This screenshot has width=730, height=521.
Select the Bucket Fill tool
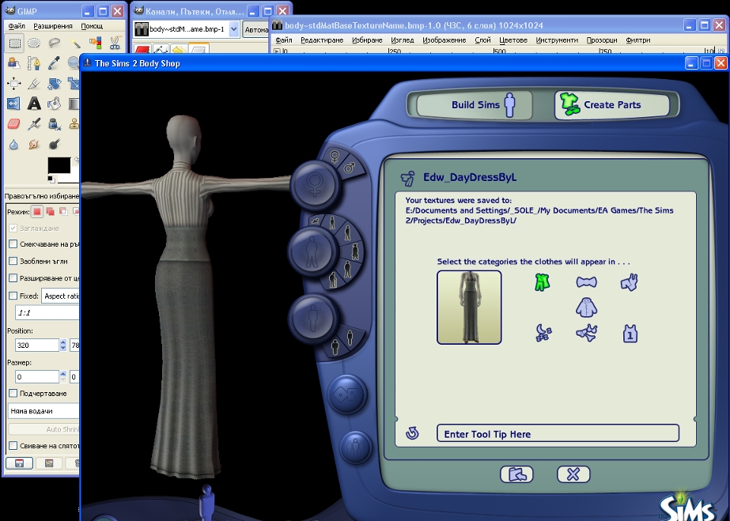(x=54, y=104)
